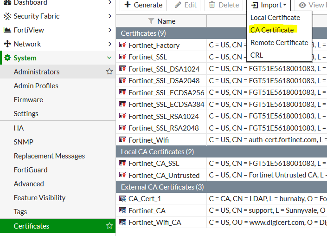Collapse the System menu chevron

[109, 58]
